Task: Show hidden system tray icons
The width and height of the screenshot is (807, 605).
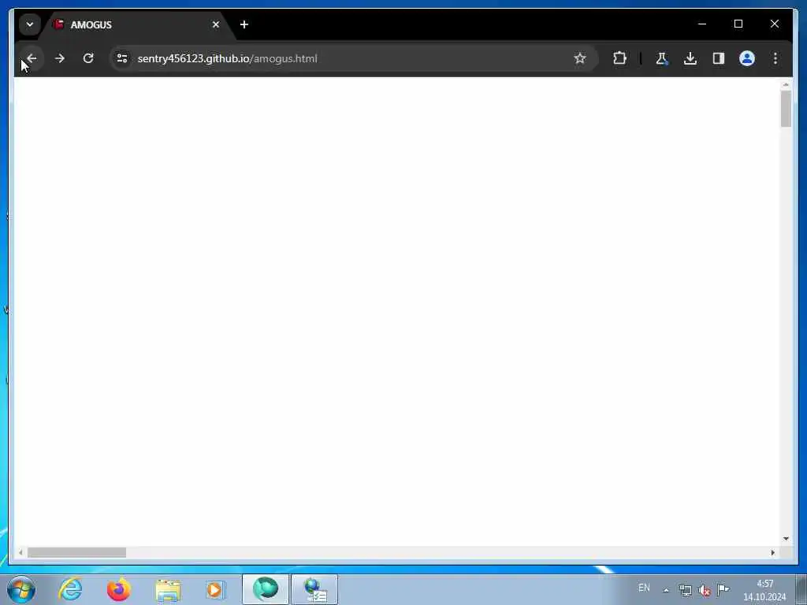Action: pos(666,590)
